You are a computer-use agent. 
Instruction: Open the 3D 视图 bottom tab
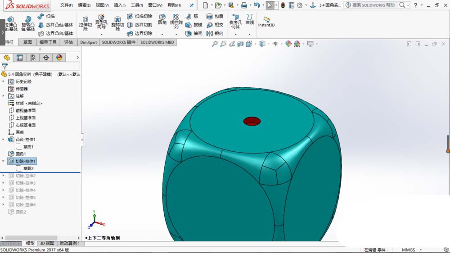point(47,243)
